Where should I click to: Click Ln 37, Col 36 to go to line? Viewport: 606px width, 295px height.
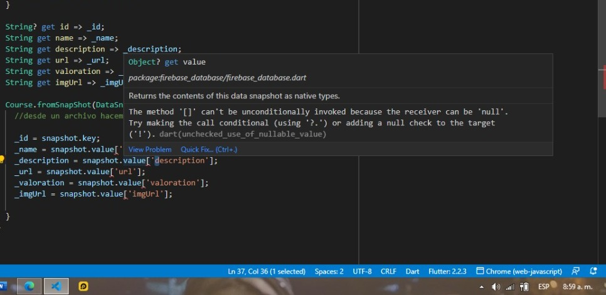click(267, 271)
